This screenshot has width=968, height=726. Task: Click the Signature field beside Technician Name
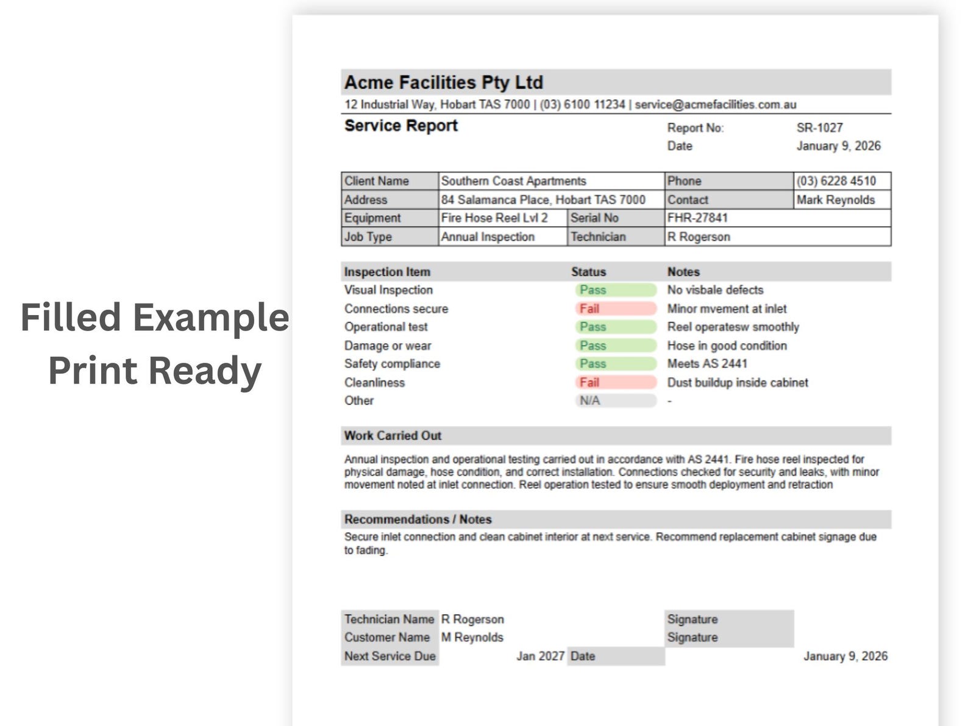730,619
